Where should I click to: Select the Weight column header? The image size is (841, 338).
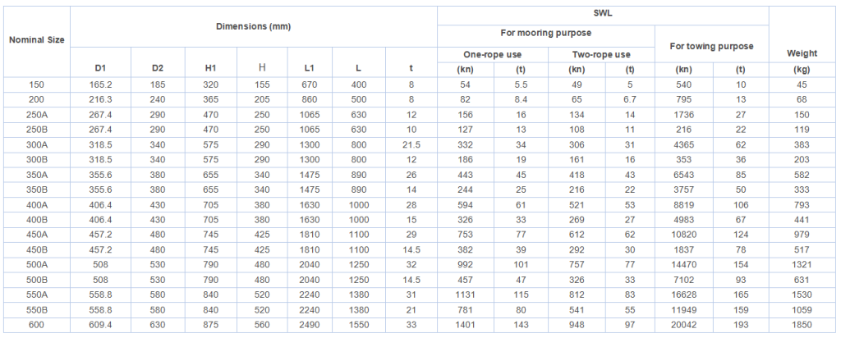(802, 53)
